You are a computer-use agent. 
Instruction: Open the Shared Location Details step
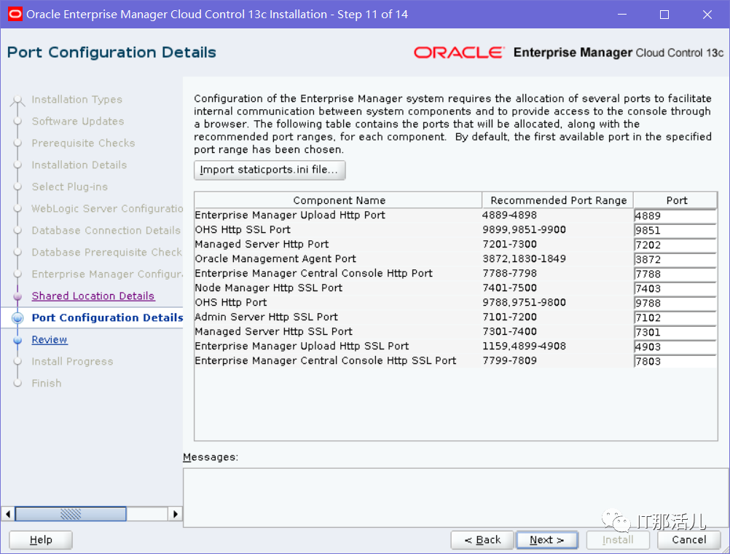[93, 296]
